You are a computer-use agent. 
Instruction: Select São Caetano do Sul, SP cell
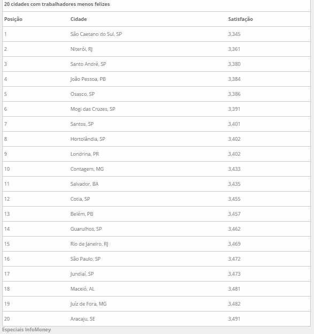pyautogui.click(x=96, y=34)
